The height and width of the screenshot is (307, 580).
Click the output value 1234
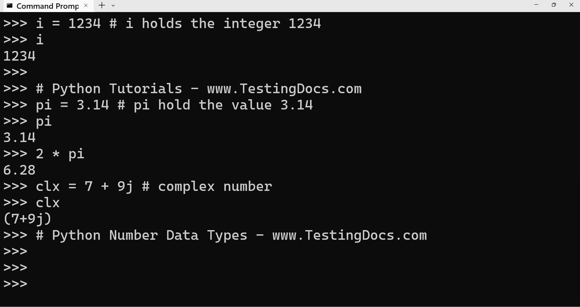coord(19,56)
